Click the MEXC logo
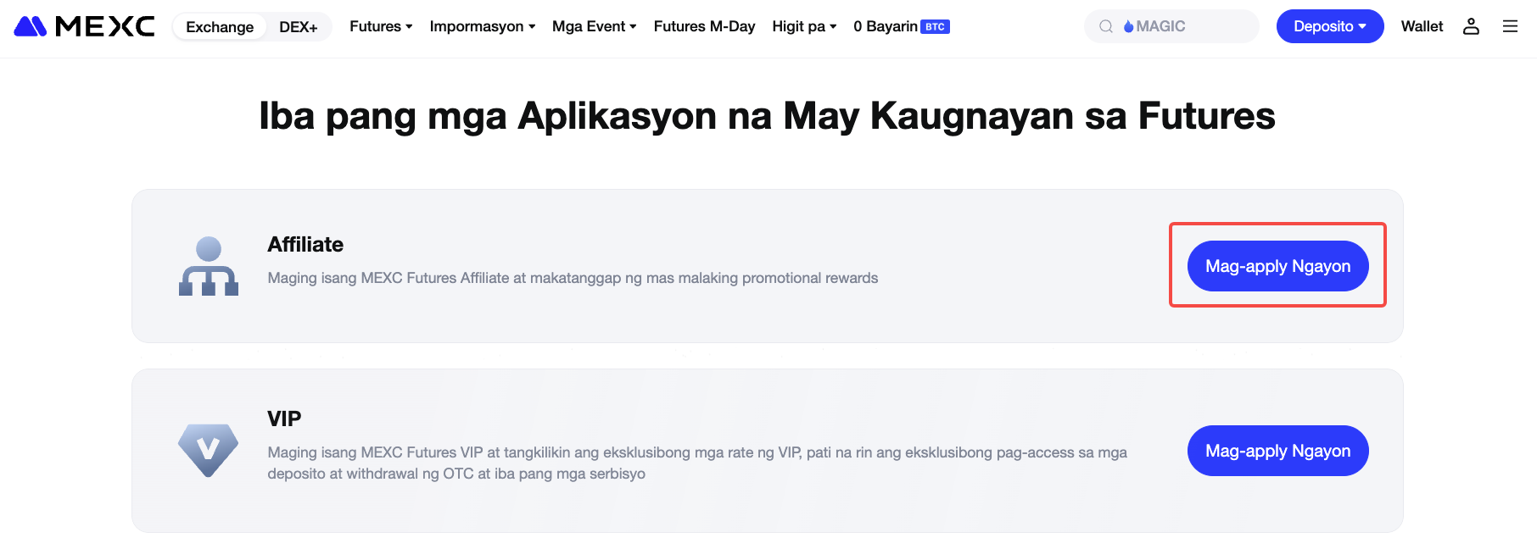This screenshot has height=560, width=1537. tap(84, 26)
